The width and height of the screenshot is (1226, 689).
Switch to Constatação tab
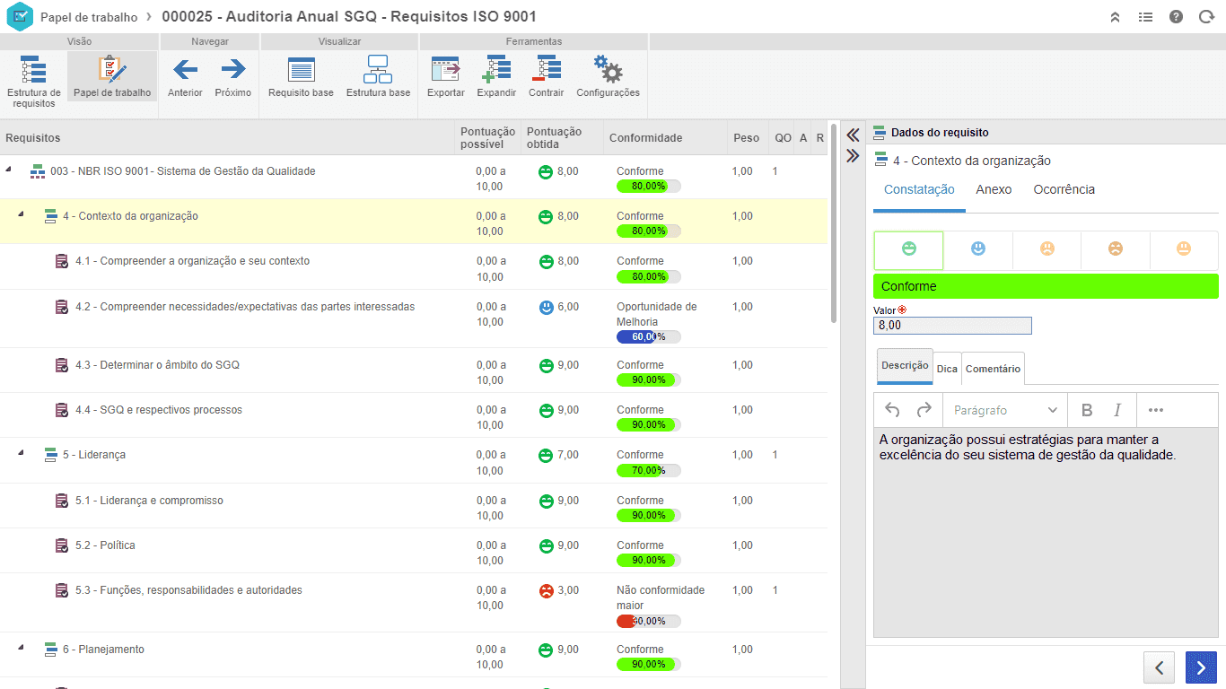(919, 189)
